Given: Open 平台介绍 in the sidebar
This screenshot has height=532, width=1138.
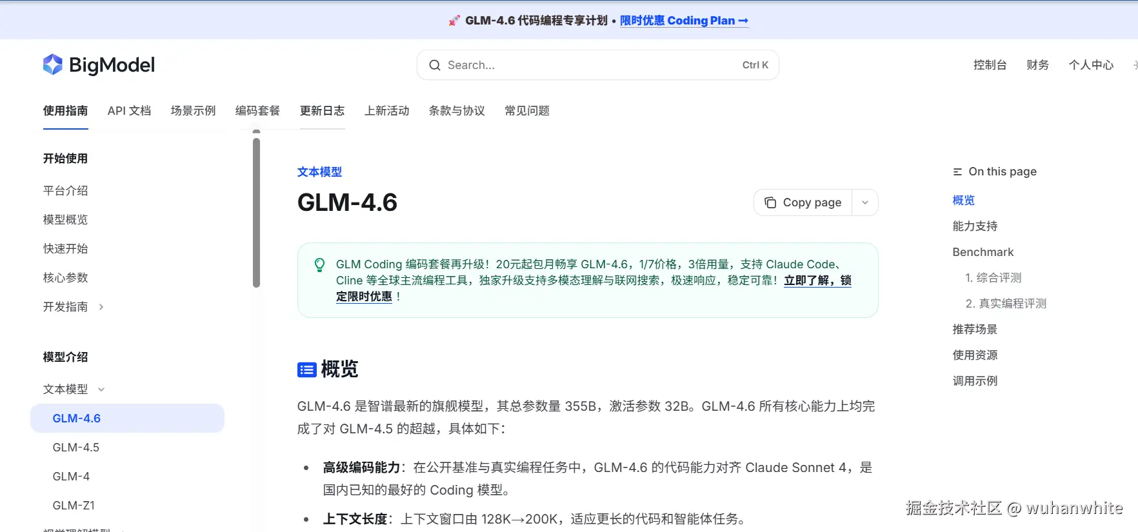Looking at the screenshot, I should (x=66, y=191).
